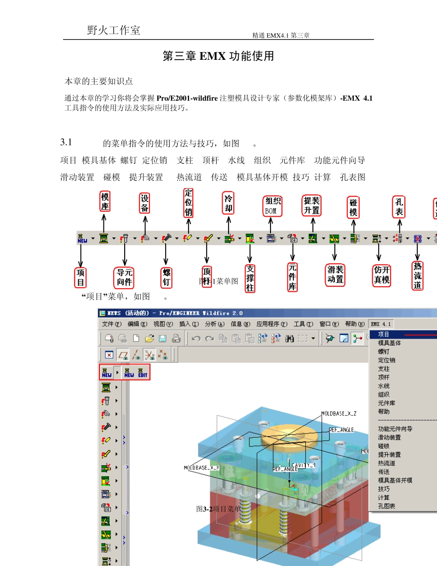This screenshot has height=566, width=437.
Task: Select slider device icon in horizontal EMX toolbar
Action: click(334, 238)
